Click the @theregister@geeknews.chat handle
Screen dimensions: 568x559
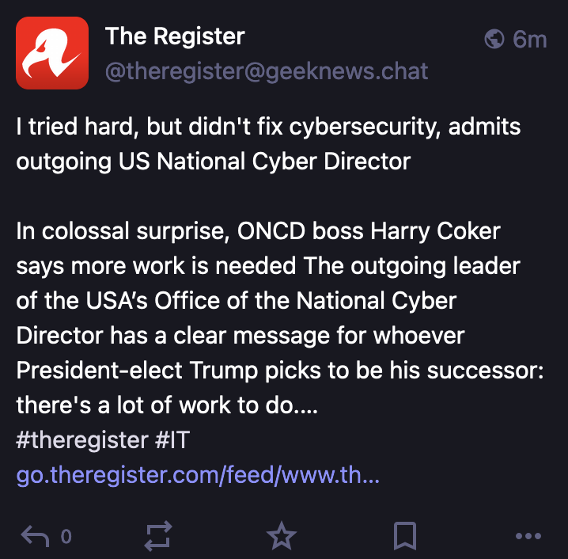(267, 71)
